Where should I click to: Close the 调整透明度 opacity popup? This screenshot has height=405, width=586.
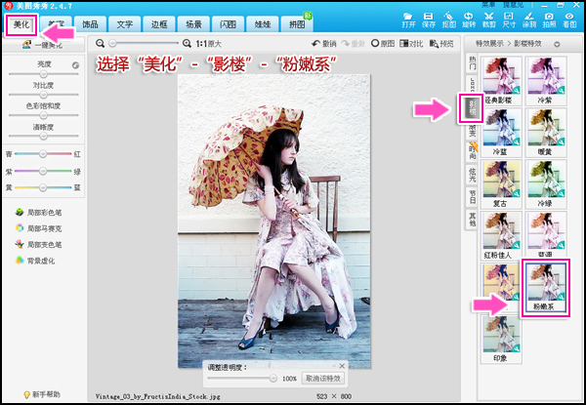tap(341, 366)
